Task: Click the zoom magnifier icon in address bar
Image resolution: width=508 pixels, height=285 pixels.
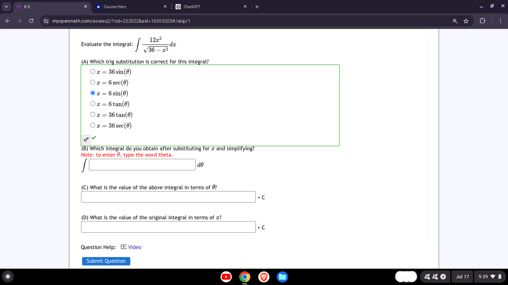Action: click(454, 21)
